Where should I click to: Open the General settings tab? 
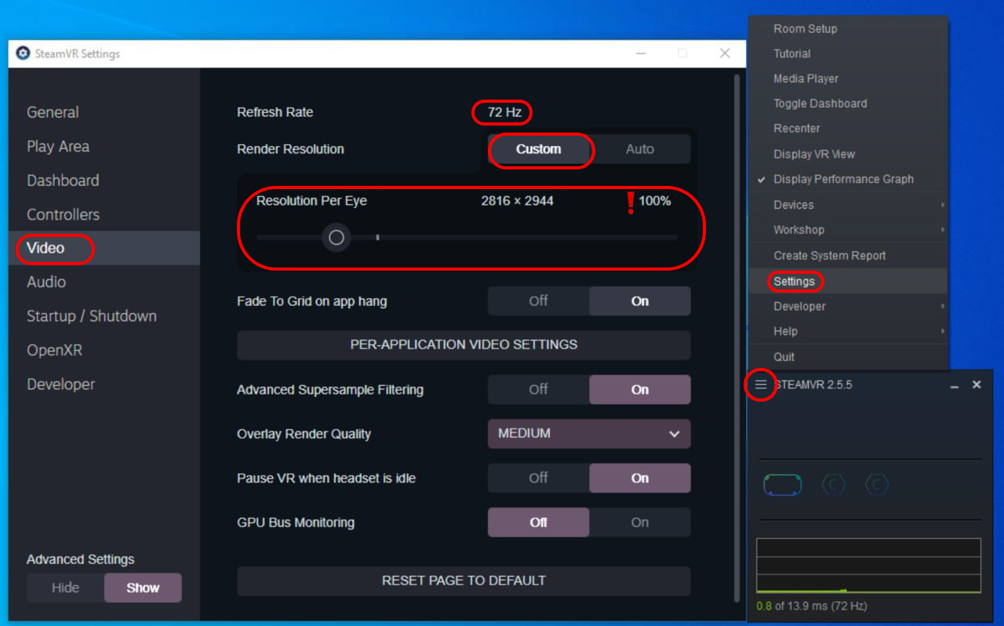tap(104, 112)
